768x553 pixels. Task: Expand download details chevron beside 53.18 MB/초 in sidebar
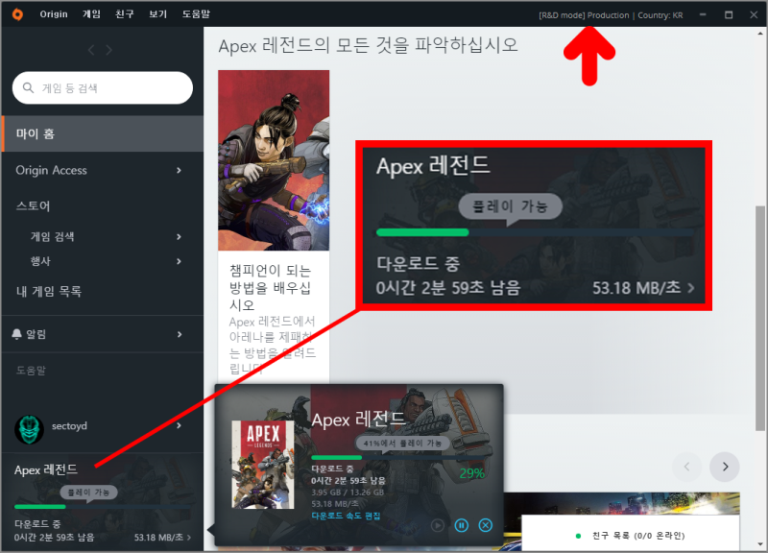click(x=189, y=538)
